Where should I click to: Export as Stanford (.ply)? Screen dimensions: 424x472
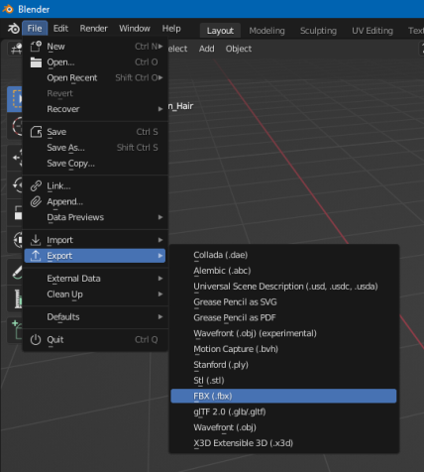(283, 365)
